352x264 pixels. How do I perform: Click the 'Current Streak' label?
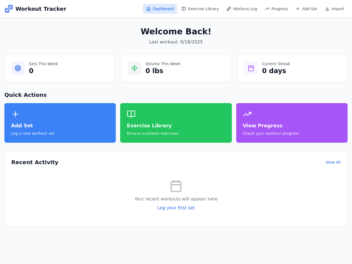point(276,64)
